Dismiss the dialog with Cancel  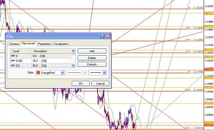pos(100,84)
